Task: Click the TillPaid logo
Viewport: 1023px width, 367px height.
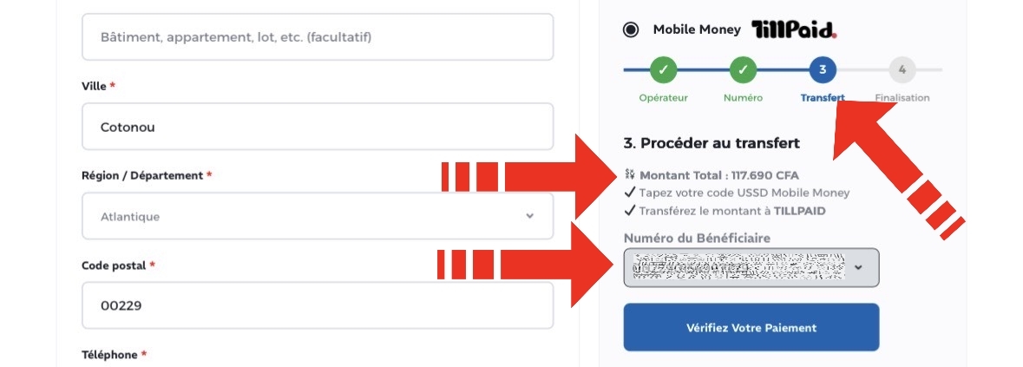Action: (794, 29)
